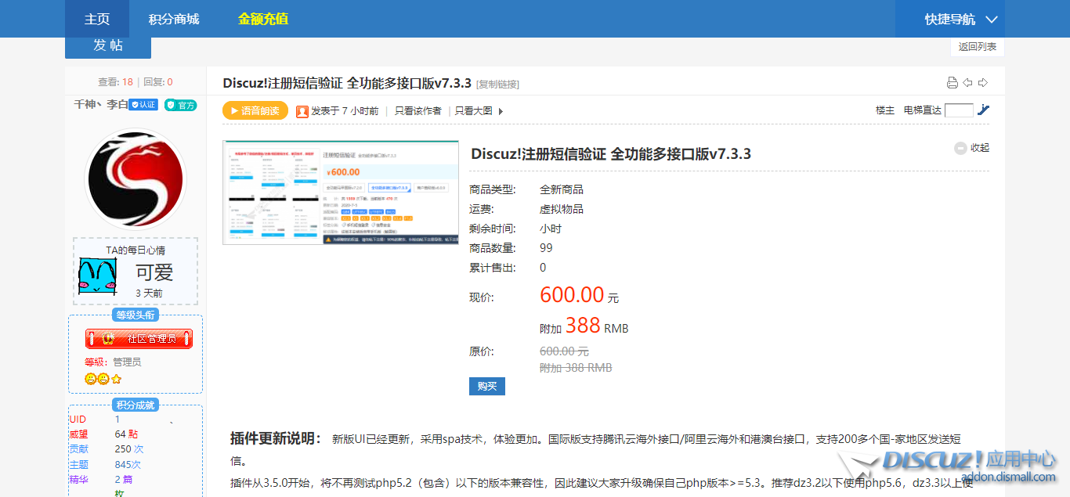Open the 金额充值 recharge tab
1070x497 pixels.
pos(263,19)
